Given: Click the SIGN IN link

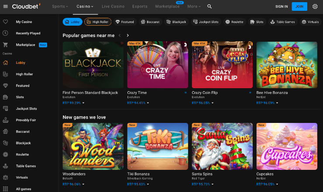Looking at the screenshot, I should tap(282, 7).
